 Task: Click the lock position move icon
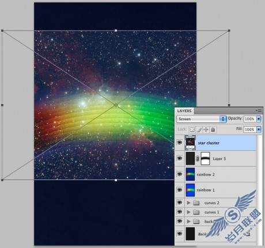[x=206, y=129]
